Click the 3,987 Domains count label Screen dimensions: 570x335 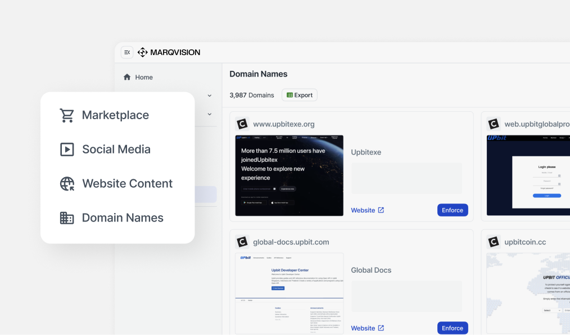click(x=251, y=94)
